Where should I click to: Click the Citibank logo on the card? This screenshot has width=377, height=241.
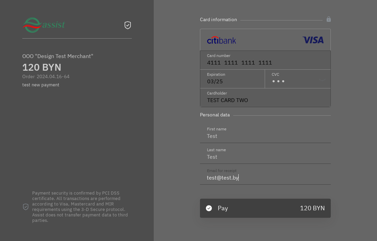click(222, 40)
